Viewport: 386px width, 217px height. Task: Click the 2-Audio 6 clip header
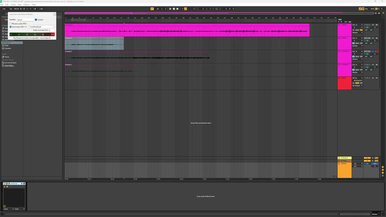pos(94,38)
